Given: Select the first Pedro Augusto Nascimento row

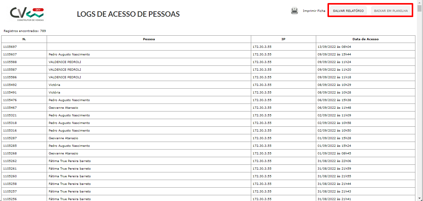Looking at the screenshot, I should point(208,54).
